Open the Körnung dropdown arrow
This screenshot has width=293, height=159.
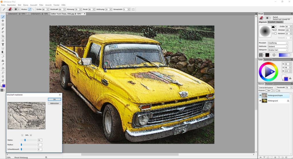(80, 9)
